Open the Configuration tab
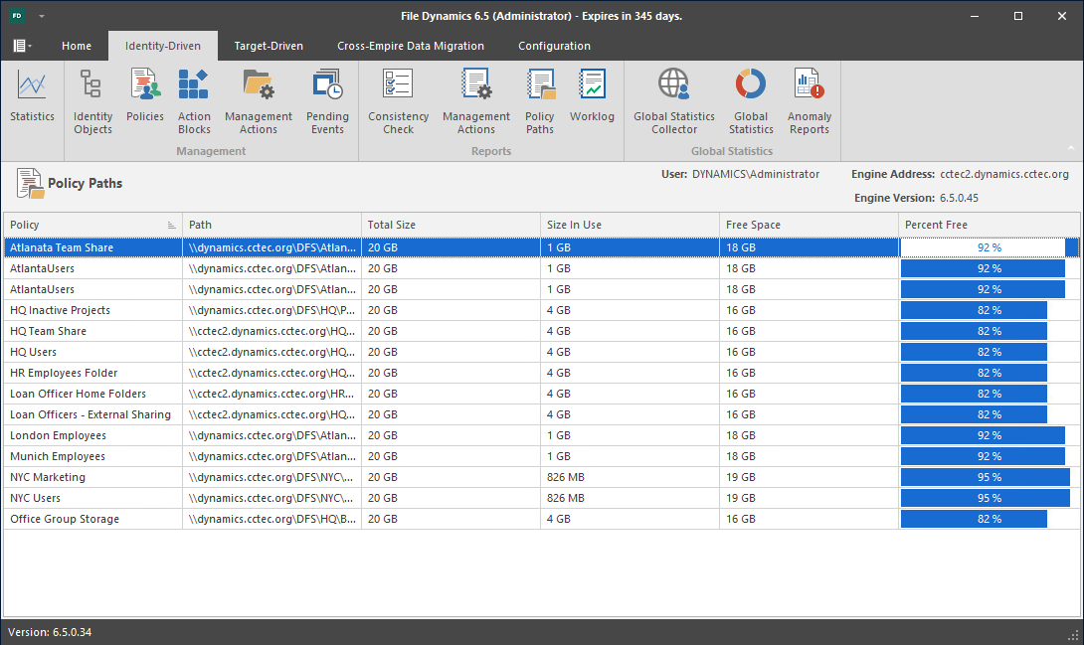Viewport: 1084px width, 645px height. pyautogui.click(x=554, y=46)
